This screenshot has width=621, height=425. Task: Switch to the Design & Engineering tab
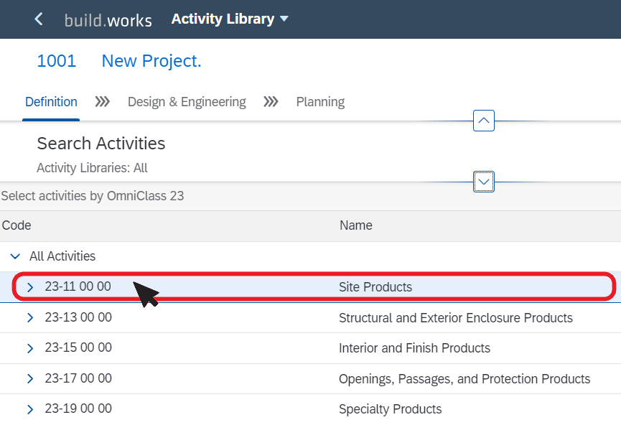point(187,102)
